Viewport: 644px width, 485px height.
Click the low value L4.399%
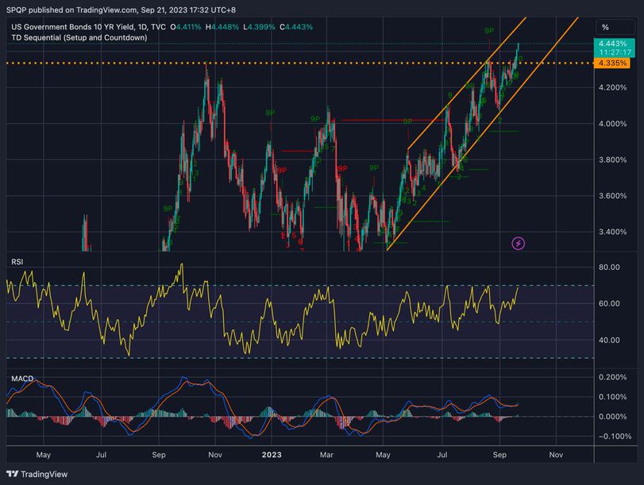coord(259,27)
